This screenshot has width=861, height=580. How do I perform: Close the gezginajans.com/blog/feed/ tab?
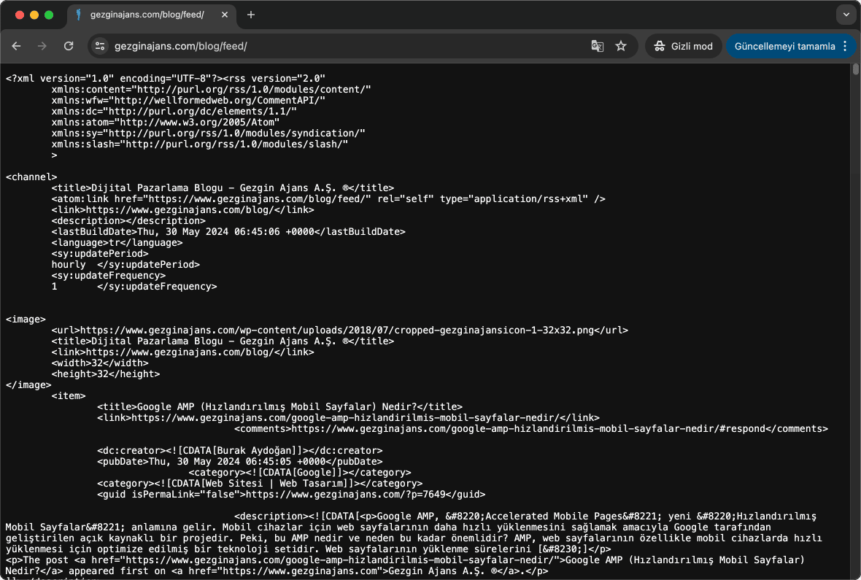tap(225, 15)
